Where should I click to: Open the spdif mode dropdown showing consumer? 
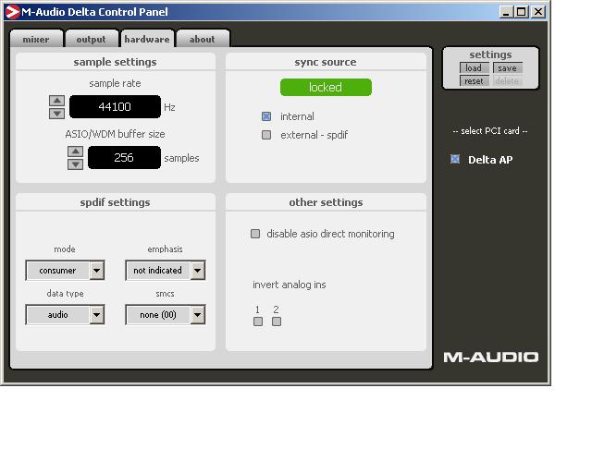pyautogui.click(x=65, y=271)
